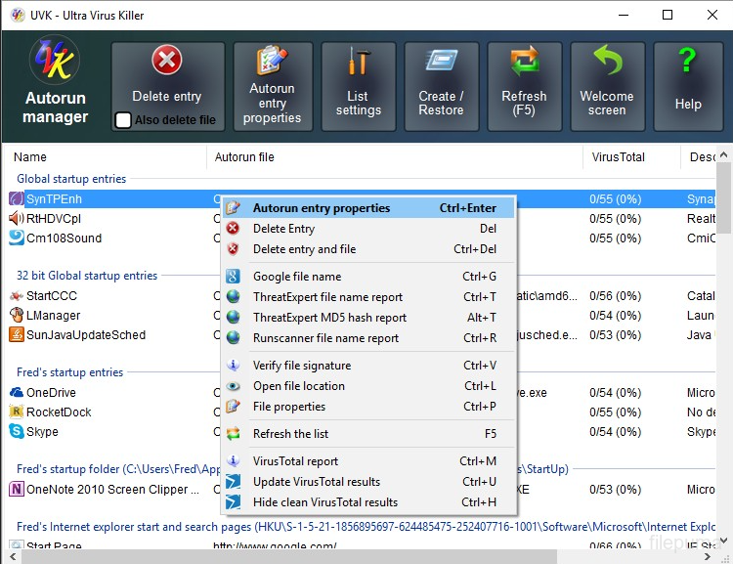Collapse Fred's startup entries group header
Image resolution: width=733 pixels, height=564 pixels.
click(69, 372)
